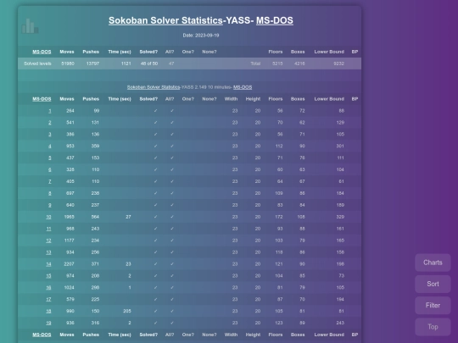Open level 12 link
The height and width of the screenshot is (343, 458).
click(48, 241)
